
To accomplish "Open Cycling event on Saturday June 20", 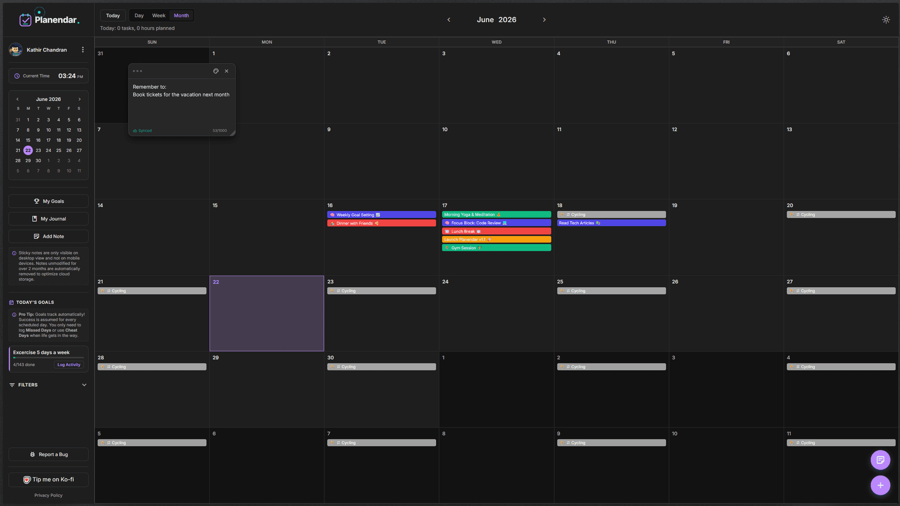I will tap(841, 215).
